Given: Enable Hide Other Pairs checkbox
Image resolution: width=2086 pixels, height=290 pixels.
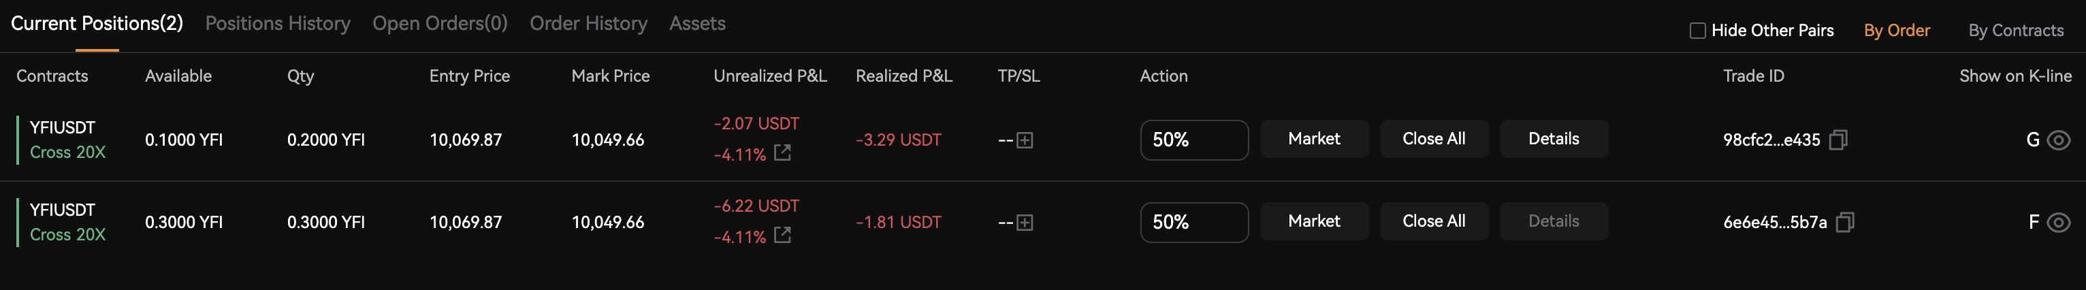Looking at the screenshot, I should [x=1697, y=31].
